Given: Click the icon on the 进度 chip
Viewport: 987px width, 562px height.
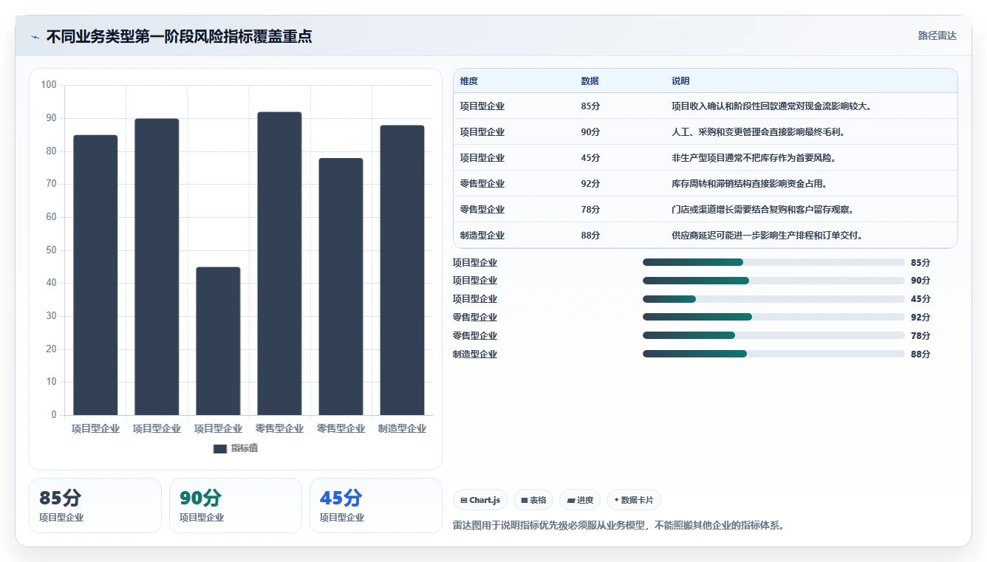Looking at the screenshot, I should (x=570, y=500).
